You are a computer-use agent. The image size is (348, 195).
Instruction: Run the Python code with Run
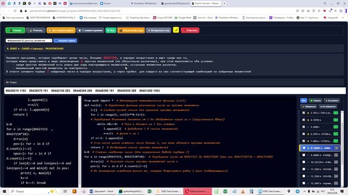(111, 30)
